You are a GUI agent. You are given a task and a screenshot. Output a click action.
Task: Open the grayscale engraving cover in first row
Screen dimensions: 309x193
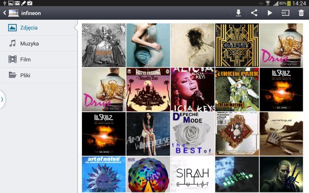103,45
